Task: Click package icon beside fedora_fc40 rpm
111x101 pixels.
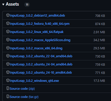Action: tap(8, 24)
